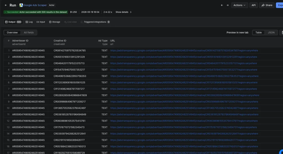Open URL for creative CR13149824687817097217
The height and width of the screenshot is (154, 283).
tap(184, 89)
